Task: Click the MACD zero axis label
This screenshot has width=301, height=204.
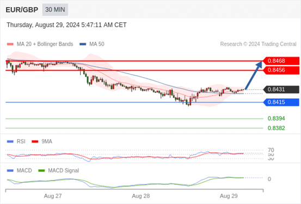Action: pyautogui.click(x=269, y=179)
